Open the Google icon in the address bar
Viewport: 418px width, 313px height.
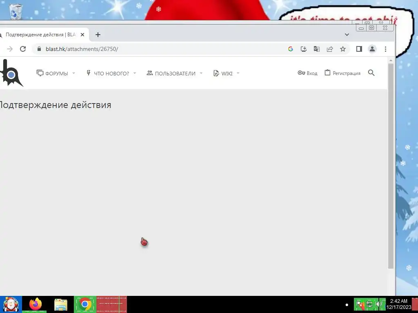[x=291, y=49]
